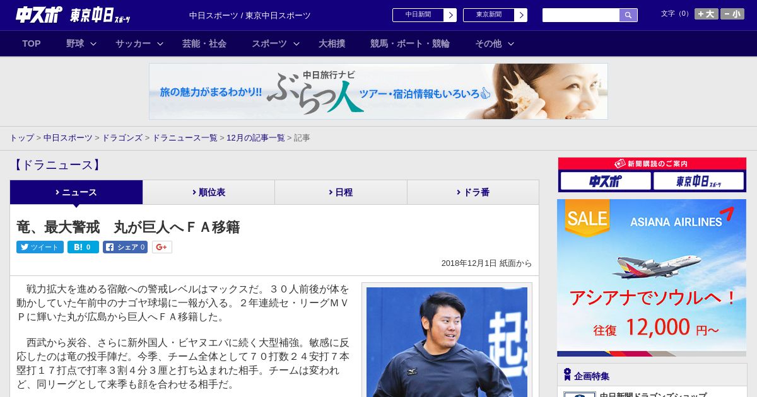Go to TOP in the navigation bar
The height and width of the screenshot is (397, 757).
[32, 43]
